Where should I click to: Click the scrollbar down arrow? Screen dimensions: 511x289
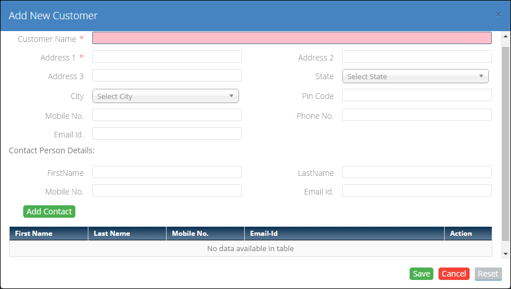[505, 255]
